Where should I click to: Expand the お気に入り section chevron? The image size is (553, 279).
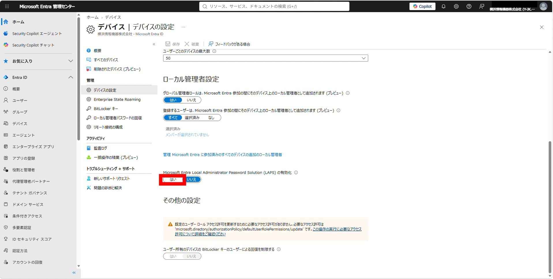pos(70,61)
